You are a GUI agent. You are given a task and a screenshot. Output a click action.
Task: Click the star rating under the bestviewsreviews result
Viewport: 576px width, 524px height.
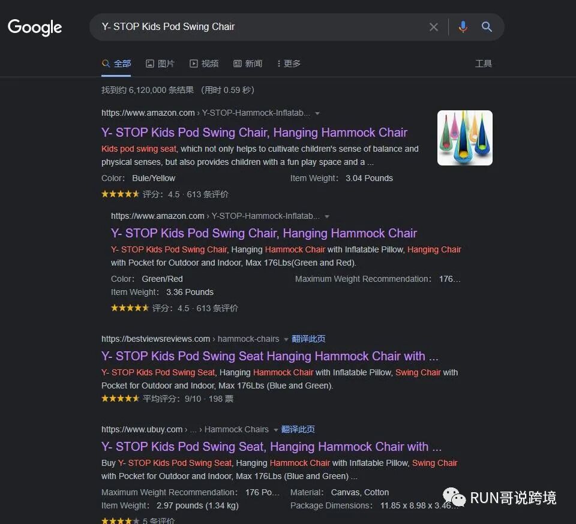120,398
